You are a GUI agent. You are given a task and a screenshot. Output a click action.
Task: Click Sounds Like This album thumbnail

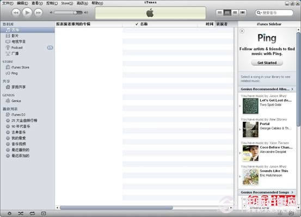tap(250, 177)
